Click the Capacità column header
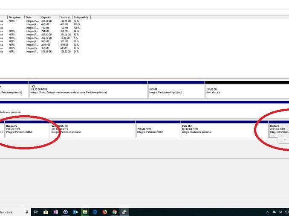The image size is (289, 216). coord(49,17)
